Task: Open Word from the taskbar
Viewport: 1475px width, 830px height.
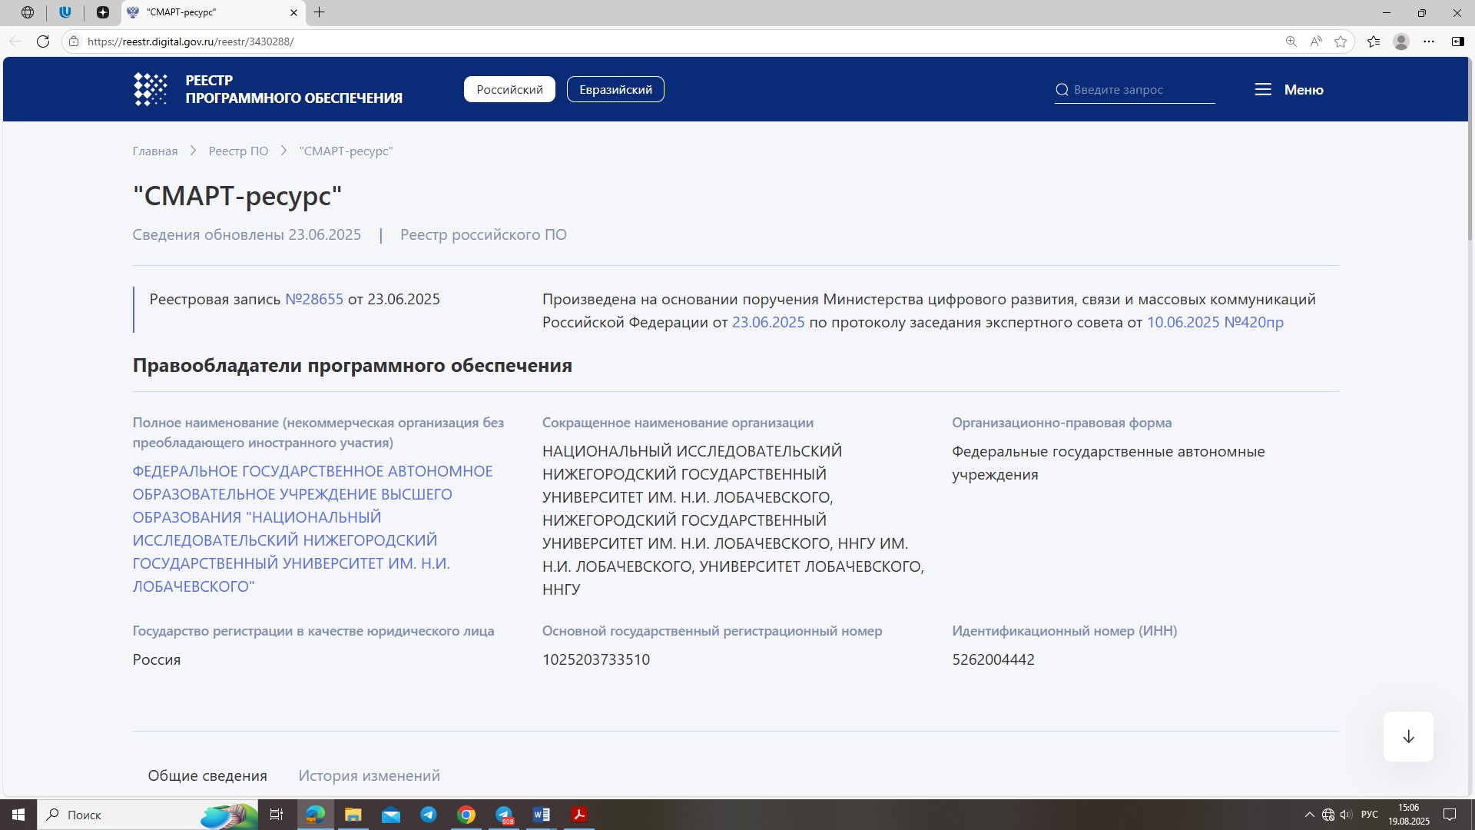Action: (541, 815)
